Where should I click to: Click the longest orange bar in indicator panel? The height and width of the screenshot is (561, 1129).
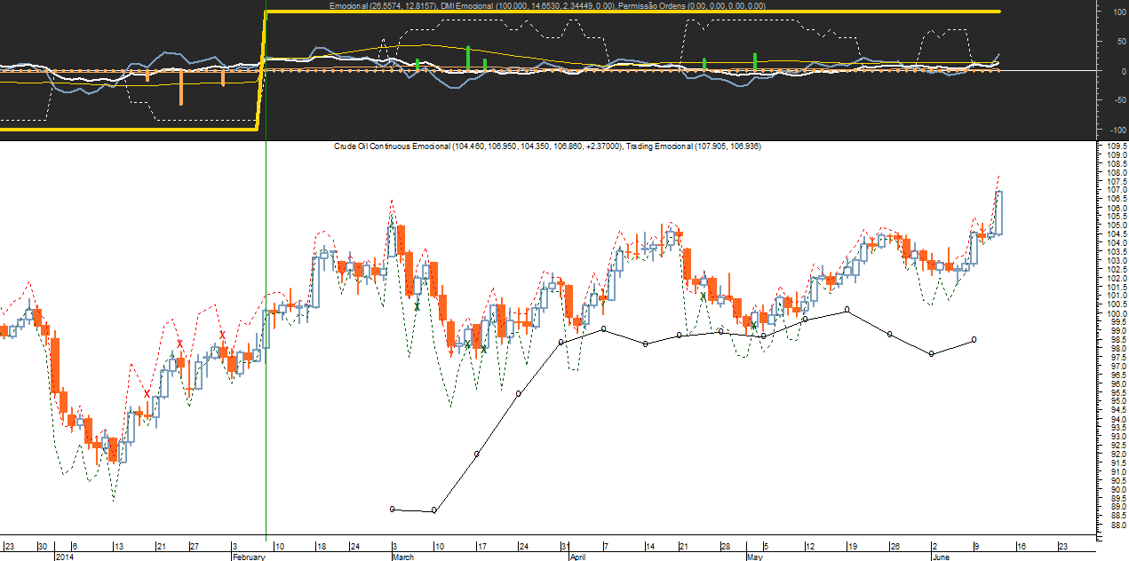point(181,88)
